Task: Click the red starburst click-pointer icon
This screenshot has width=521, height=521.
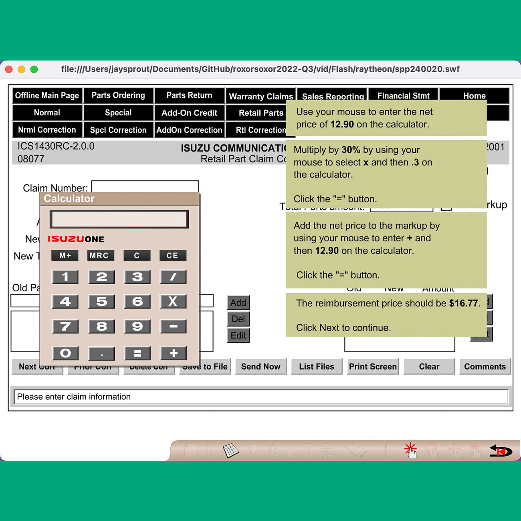Action: [x=410, y=450]
